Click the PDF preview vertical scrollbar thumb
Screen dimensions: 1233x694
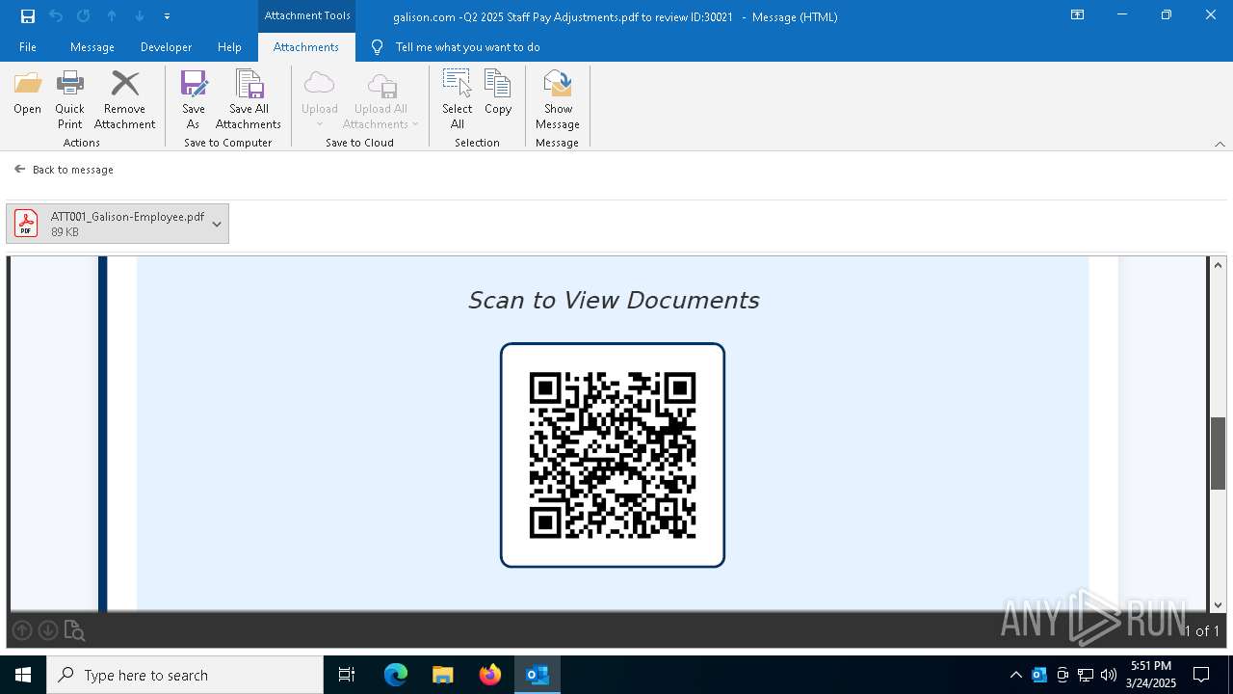pyautogui.click(x=1219, y=453)
